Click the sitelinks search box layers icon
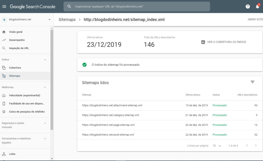 [4, 112]
